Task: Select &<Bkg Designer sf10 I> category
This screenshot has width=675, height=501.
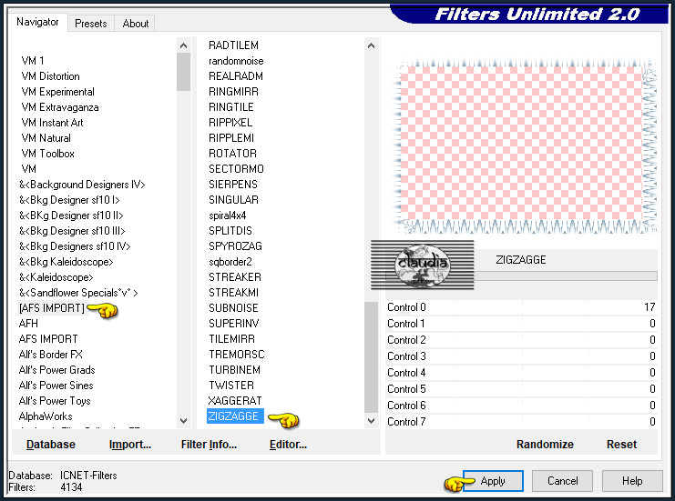Action: point(69,200)
